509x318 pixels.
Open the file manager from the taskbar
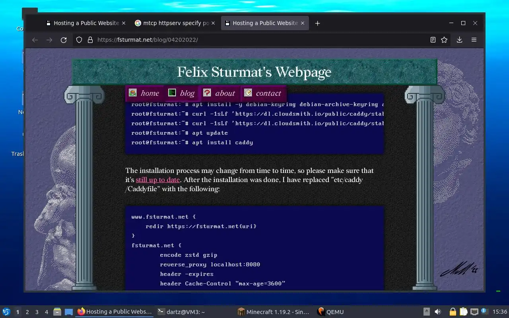[x=57, y=312]
